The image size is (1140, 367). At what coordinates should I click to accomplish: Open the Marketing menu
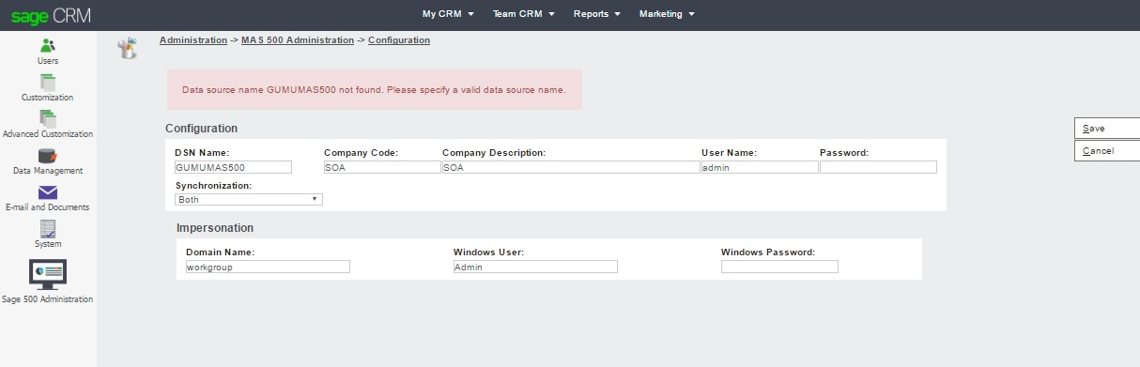point(667,14)
